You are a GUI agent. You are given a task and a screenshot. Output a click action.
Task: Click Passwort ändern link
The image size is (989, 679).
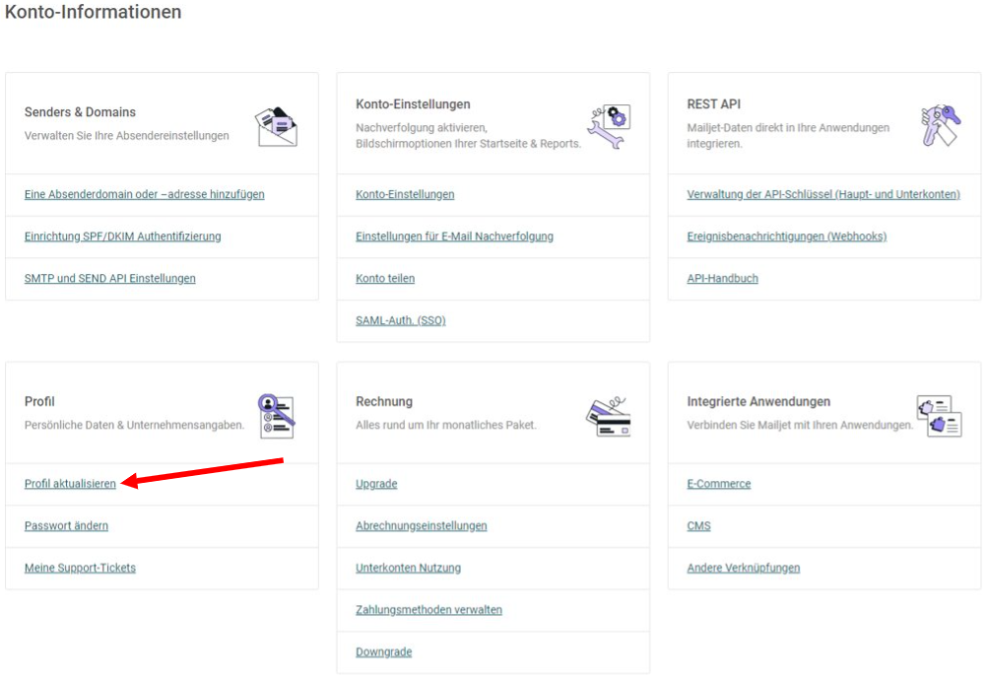(66, 525)
